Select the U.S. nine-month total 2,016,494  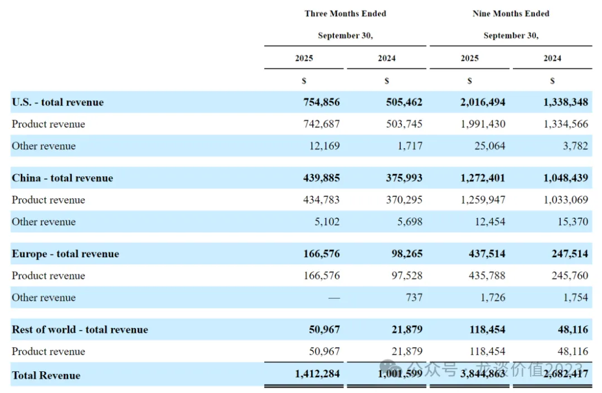coord(483,102)
